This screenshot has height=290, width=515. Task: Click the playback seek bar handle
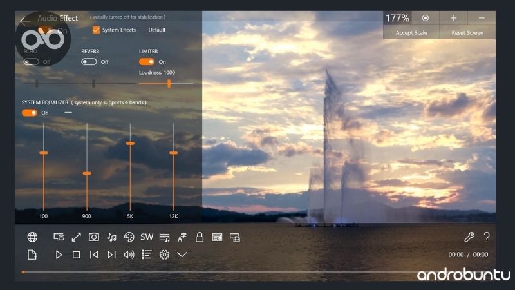(23, 272)
